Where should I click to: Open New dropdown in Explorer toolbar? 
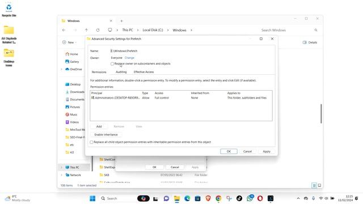coord(69,42)
